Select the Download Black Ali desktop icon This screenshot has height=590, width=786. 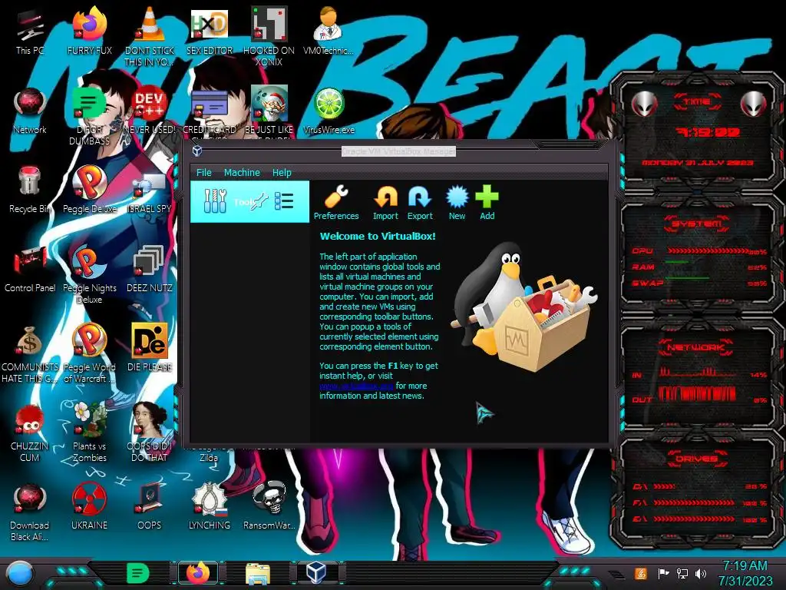point(30,512)
